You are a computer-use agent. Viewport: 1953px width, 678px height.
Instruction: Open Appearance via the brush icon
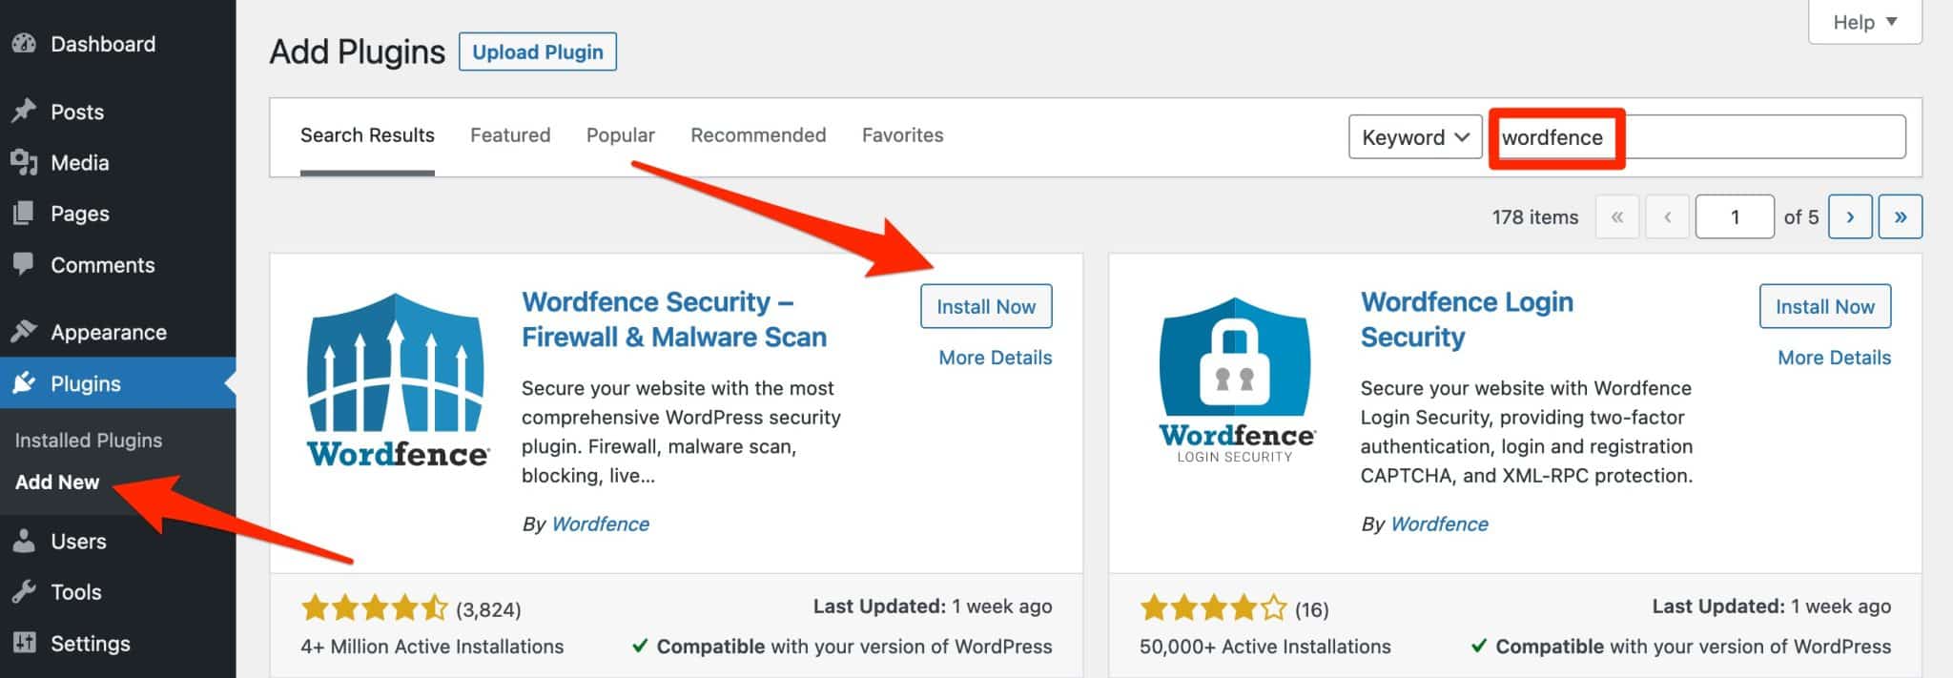click(23, 331)
